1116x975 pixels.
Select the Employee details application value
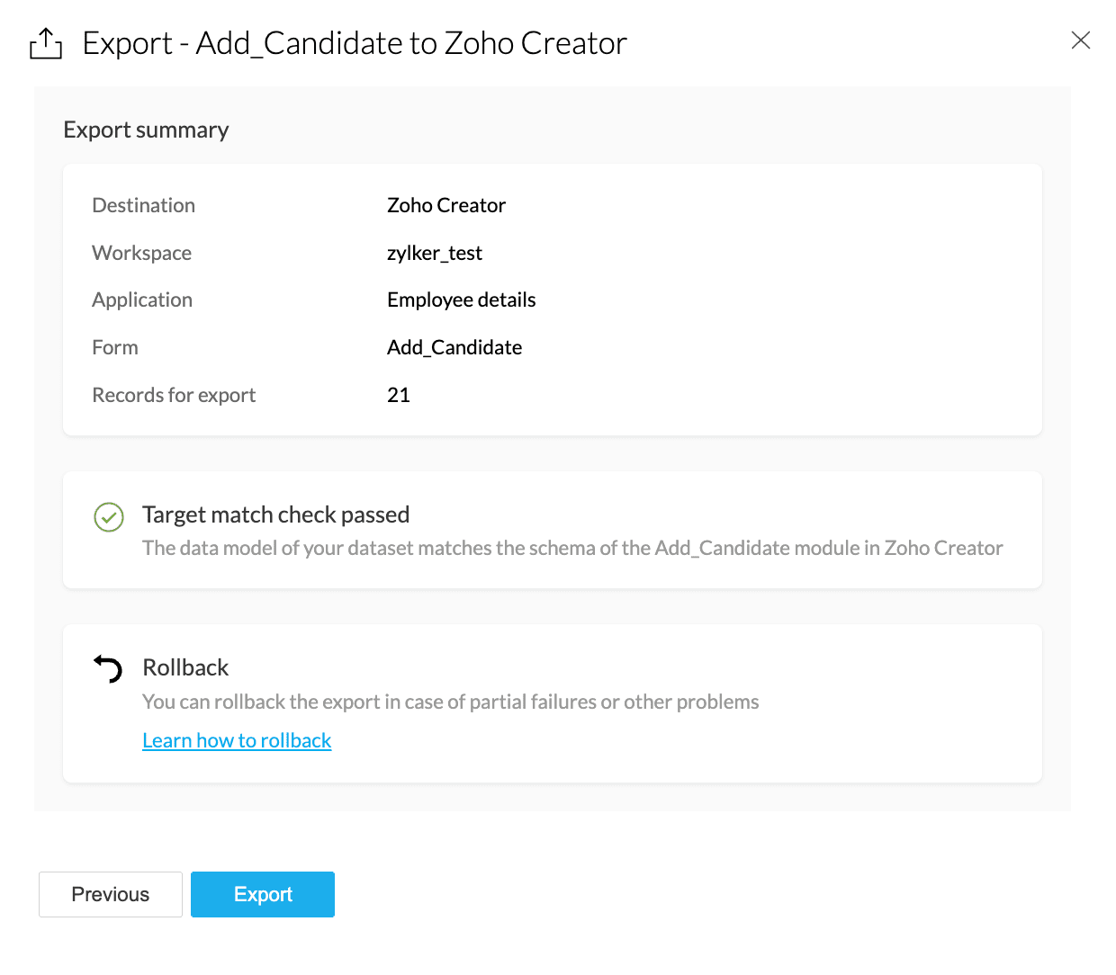tap(461, 300)
